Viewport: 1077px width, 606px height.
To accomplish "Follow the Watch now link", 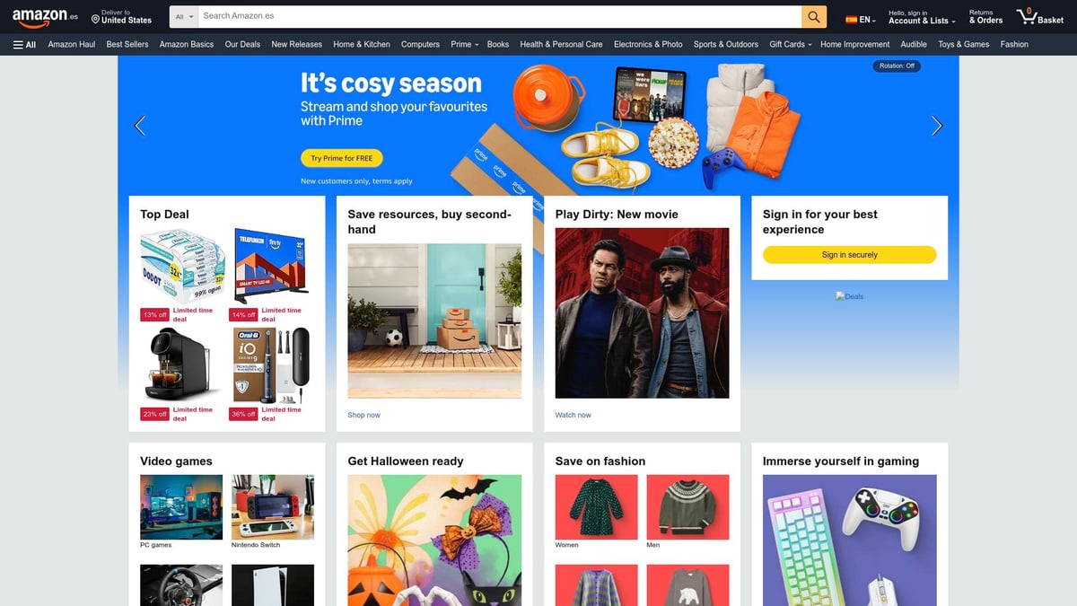I will tap(573, 415).
